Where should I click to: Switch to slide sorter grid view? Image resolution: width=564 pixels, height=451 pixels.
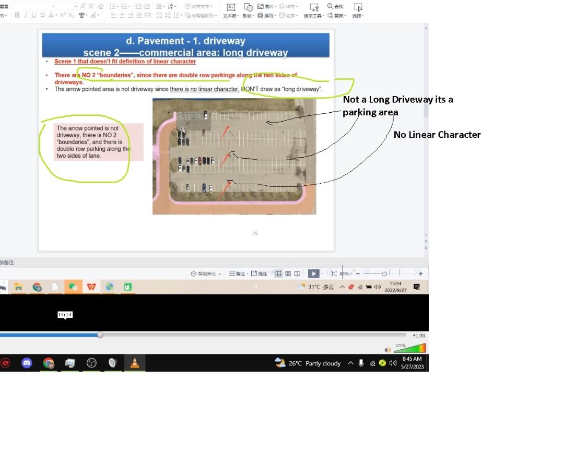[288, 274]
